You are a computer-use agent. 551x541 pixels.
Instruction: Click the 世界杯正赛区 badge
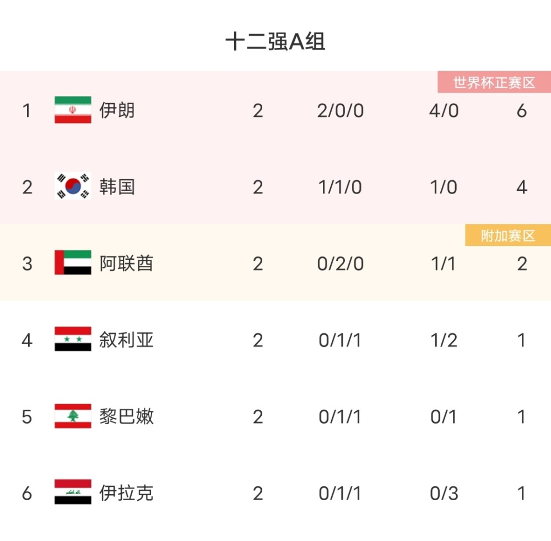[494, 83]
